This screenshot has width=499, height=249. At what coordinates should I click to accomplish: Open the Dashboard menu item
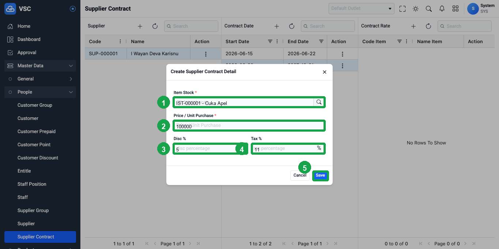pyautogui.click(x=40, y=39)
